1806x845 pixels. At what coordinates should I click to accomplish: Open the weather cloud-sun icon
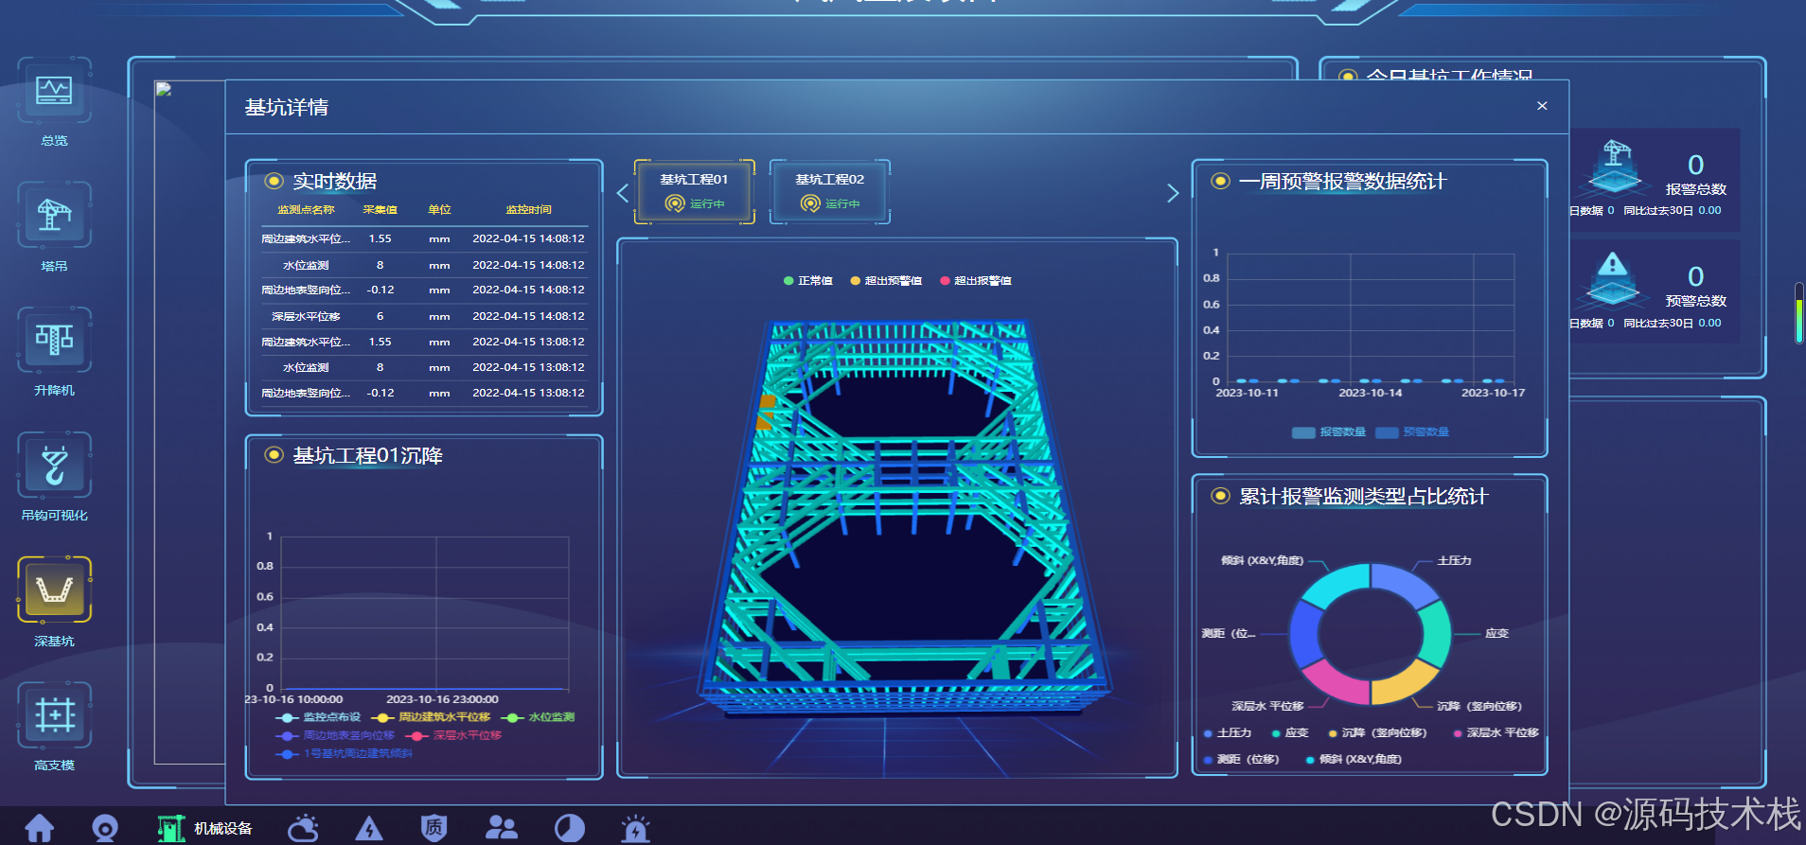(x=303, y=829)
